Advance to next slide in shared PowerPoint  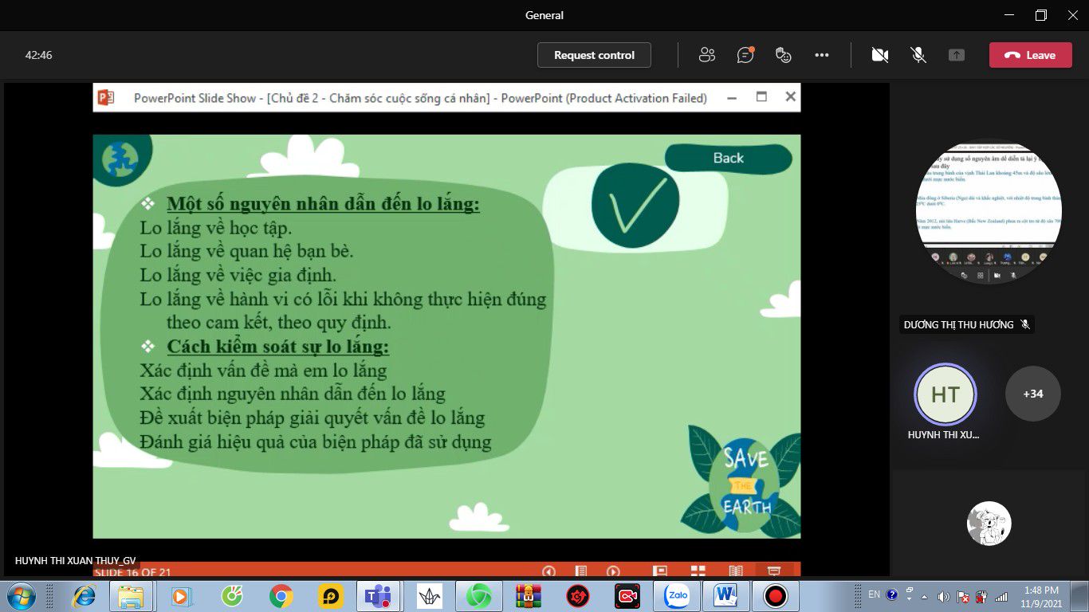(x=613, y=571)
